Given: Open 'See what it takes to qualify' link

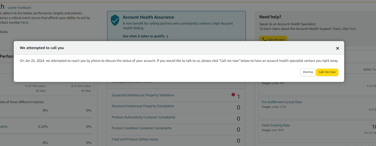Looking at the screenshot, I should click(143, 36).
